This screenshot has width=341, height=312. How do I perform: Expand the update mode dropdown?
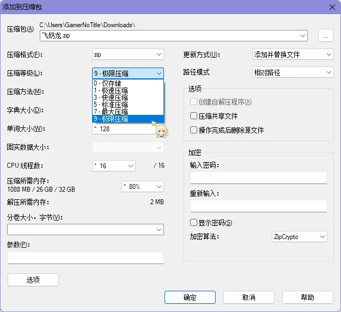pyautogui.click(x=293, y=54)
